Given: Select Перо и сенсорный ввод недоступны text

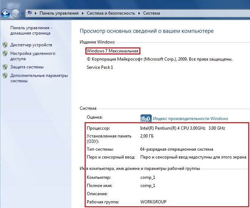Looking at the screenshot, I should (193, 157).
